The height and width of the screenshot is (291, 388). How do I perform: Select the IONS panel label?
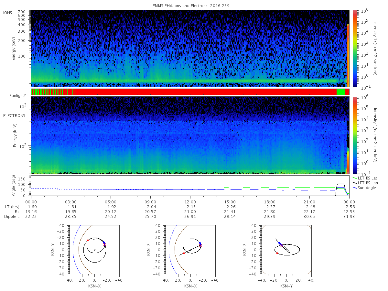coord(8,13)
